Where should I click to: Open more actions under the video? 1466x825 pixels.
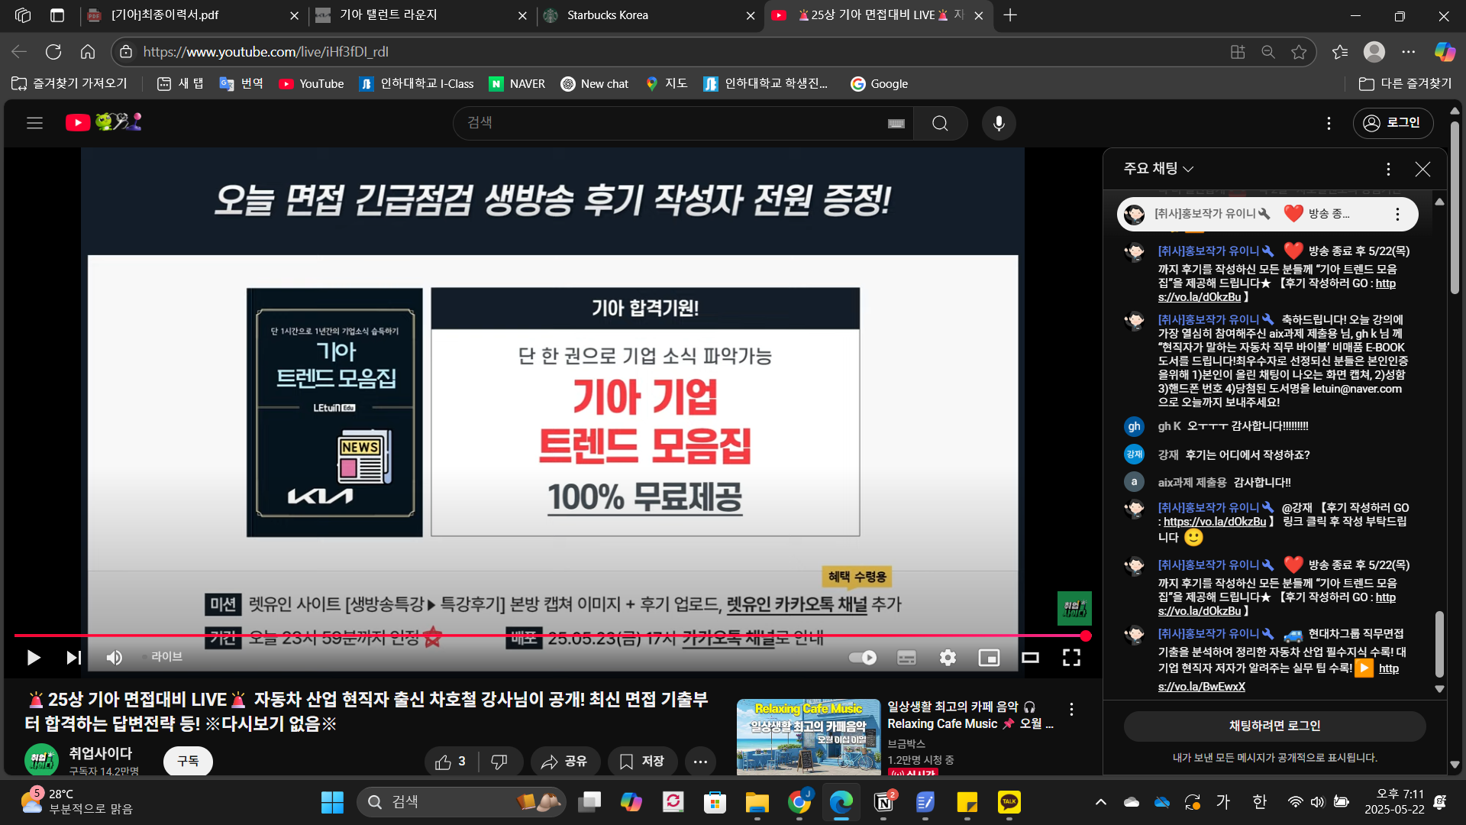[x=700, y=762]
